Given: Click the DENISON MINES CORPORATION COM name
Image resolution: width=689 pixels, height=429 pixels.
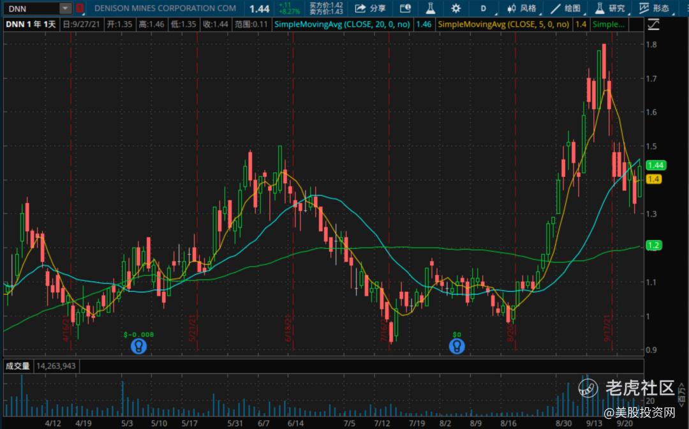Looking at the screenshot, I should tap(165, 8).
